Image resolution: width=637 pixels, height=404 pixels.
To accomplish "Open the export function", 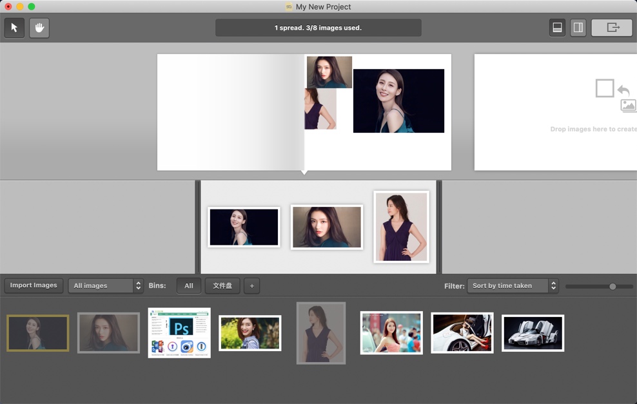I will (611, 28).
